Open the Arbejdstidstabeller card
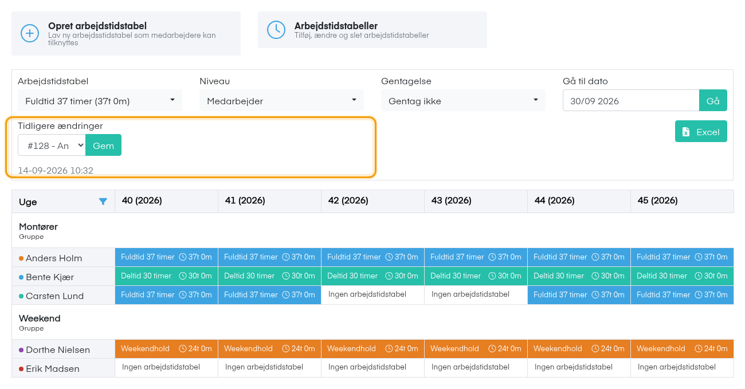 pos(372,30)
